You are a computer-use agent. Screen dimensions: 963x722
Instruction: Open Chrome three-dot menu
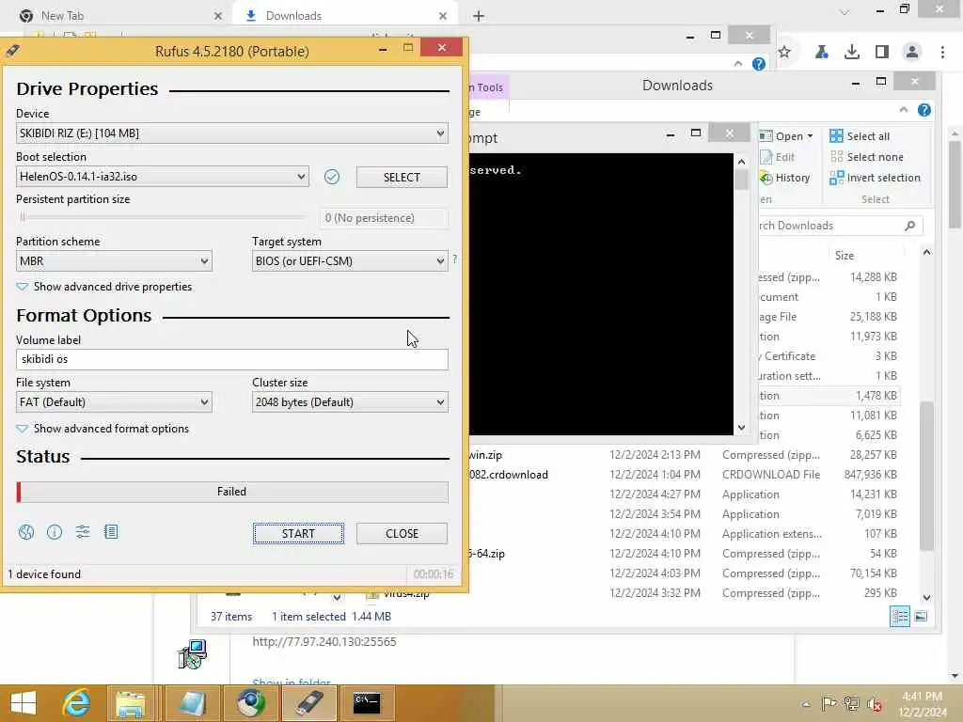(942, 53)
